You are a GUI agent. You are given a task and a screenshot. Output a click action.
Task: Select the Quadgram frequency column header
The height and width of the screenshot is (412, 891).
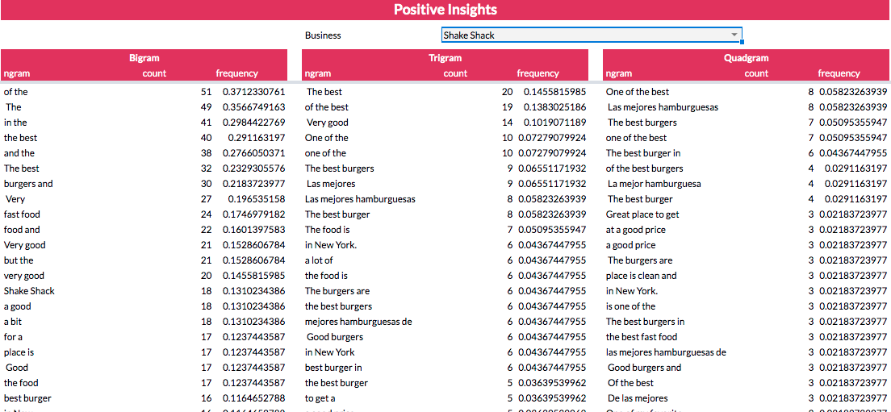839,73
